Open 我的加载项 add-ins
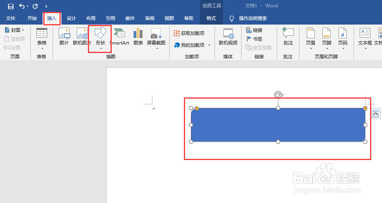The width and height of the screenshot is (382, 203). point(189,45)
